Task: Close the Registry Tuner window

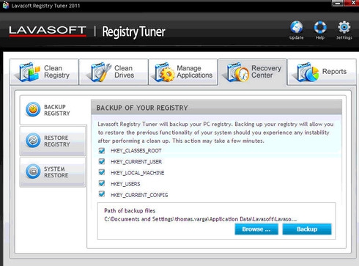Action: (352, 3)
